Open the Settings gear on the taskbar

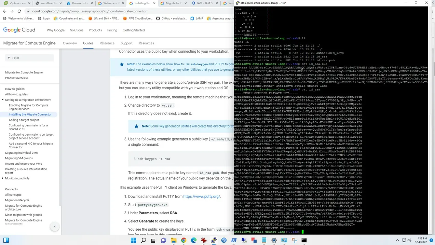274,240
